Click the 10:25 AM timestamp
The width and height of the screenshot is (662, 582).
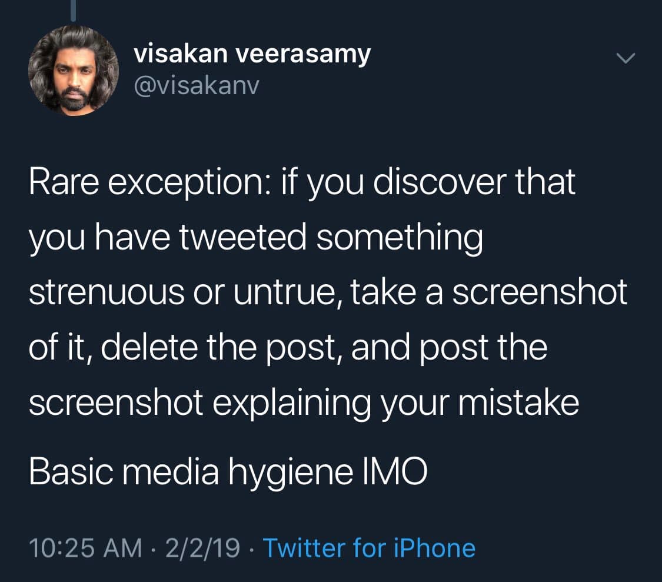coord(85,548)
